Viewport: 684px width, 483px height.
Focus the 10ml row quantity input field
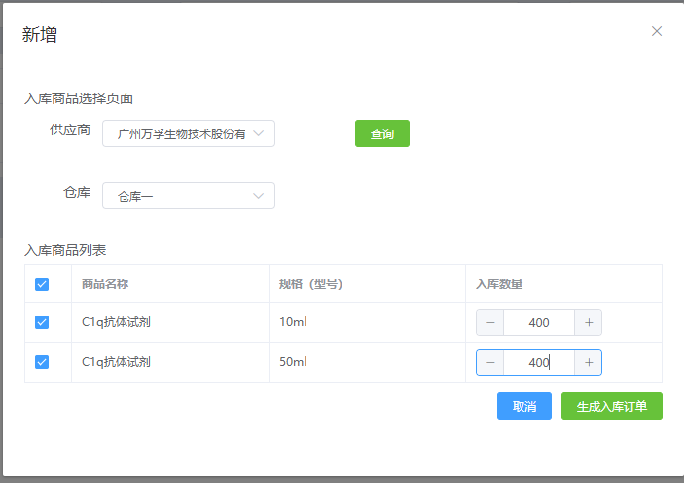[539, 322]
